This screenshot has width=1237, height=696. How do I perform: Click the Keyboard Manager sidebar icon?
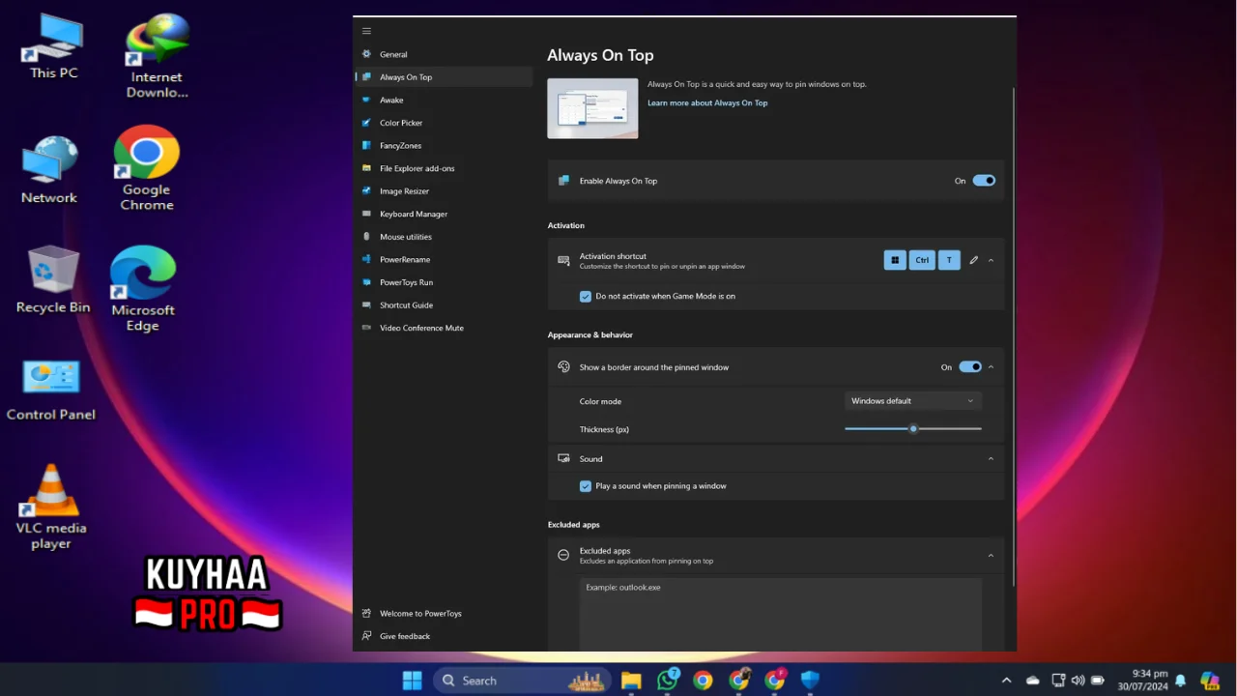(x=366, y=214)
